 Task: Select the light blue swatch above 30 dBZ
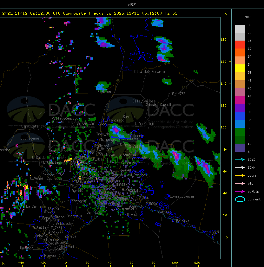(x=240, y=124)
